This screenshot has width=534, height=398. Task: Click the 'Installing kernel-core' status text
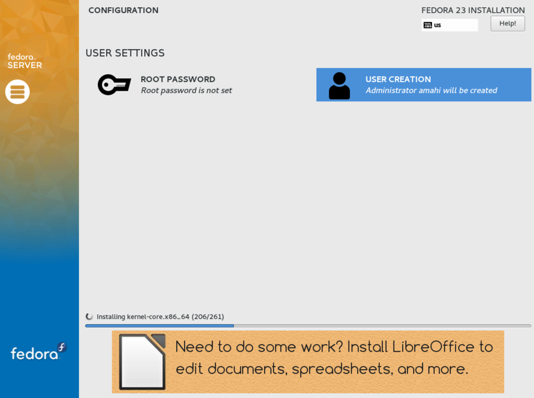(160, 317)
